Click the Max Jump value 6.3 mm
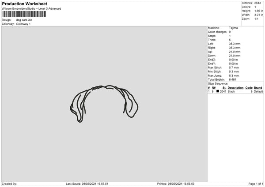The height and width of the screenshot is (187, 265). (x=234, y=75)
